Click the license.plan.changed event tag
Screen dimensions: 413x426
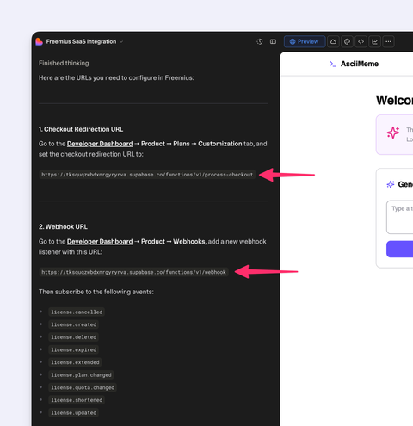[81, 375]
